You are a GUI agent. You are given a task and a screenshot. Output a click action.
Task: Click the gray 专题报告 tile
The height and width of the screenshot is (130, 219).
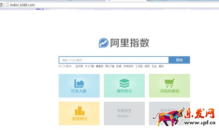coord(124,113)
